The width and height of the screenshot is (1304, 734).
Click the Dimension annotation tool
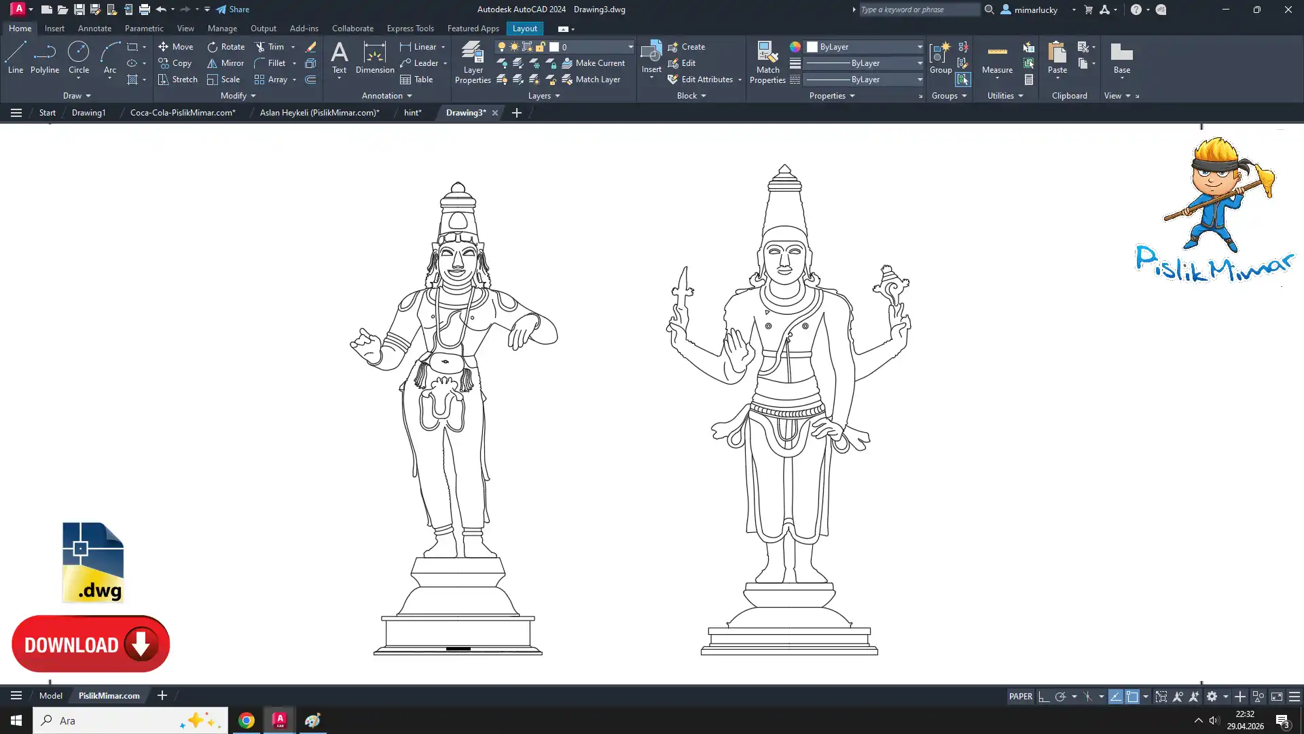(375, 57)
